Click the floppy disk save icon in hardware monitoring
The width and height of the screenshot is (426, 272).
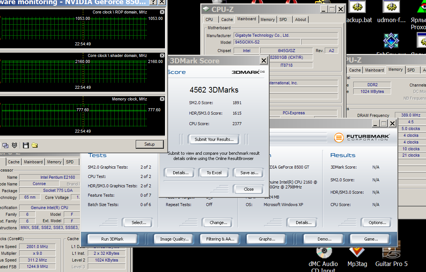[x=26, y=145]
